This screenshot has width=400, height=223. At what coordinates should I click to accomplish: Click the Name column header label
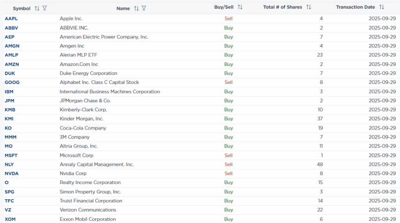click(x=123, y=9)
